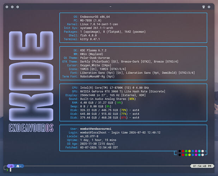
Task: Click the upper-row red color dot
Action: tap(183, 151)
